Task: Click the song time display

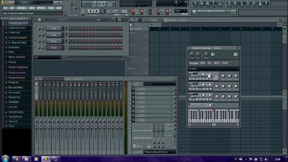Action: [x=99, y=4]
